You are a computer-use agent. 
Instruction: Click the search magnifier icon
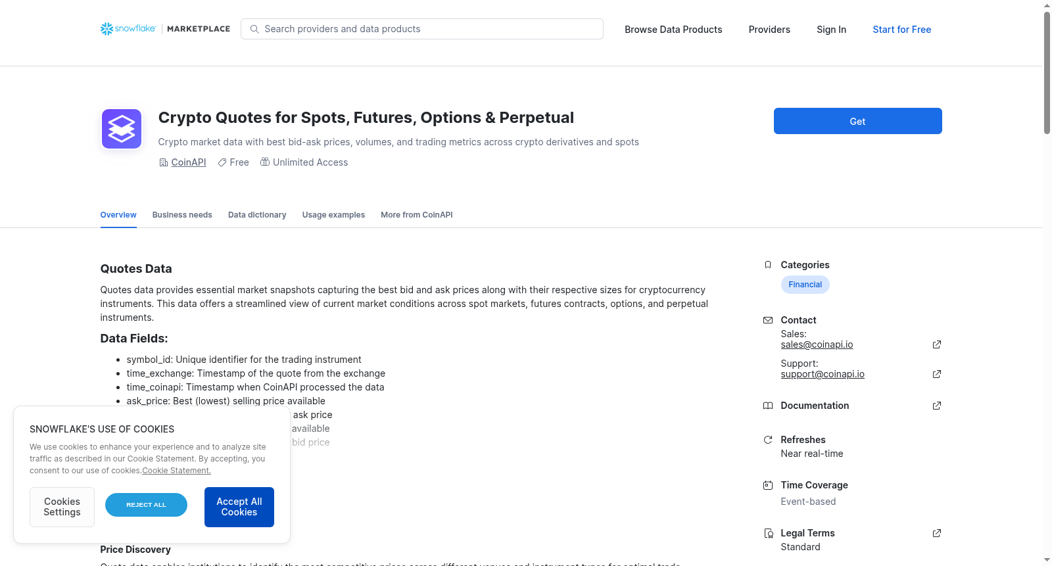(x=254, y=29)
